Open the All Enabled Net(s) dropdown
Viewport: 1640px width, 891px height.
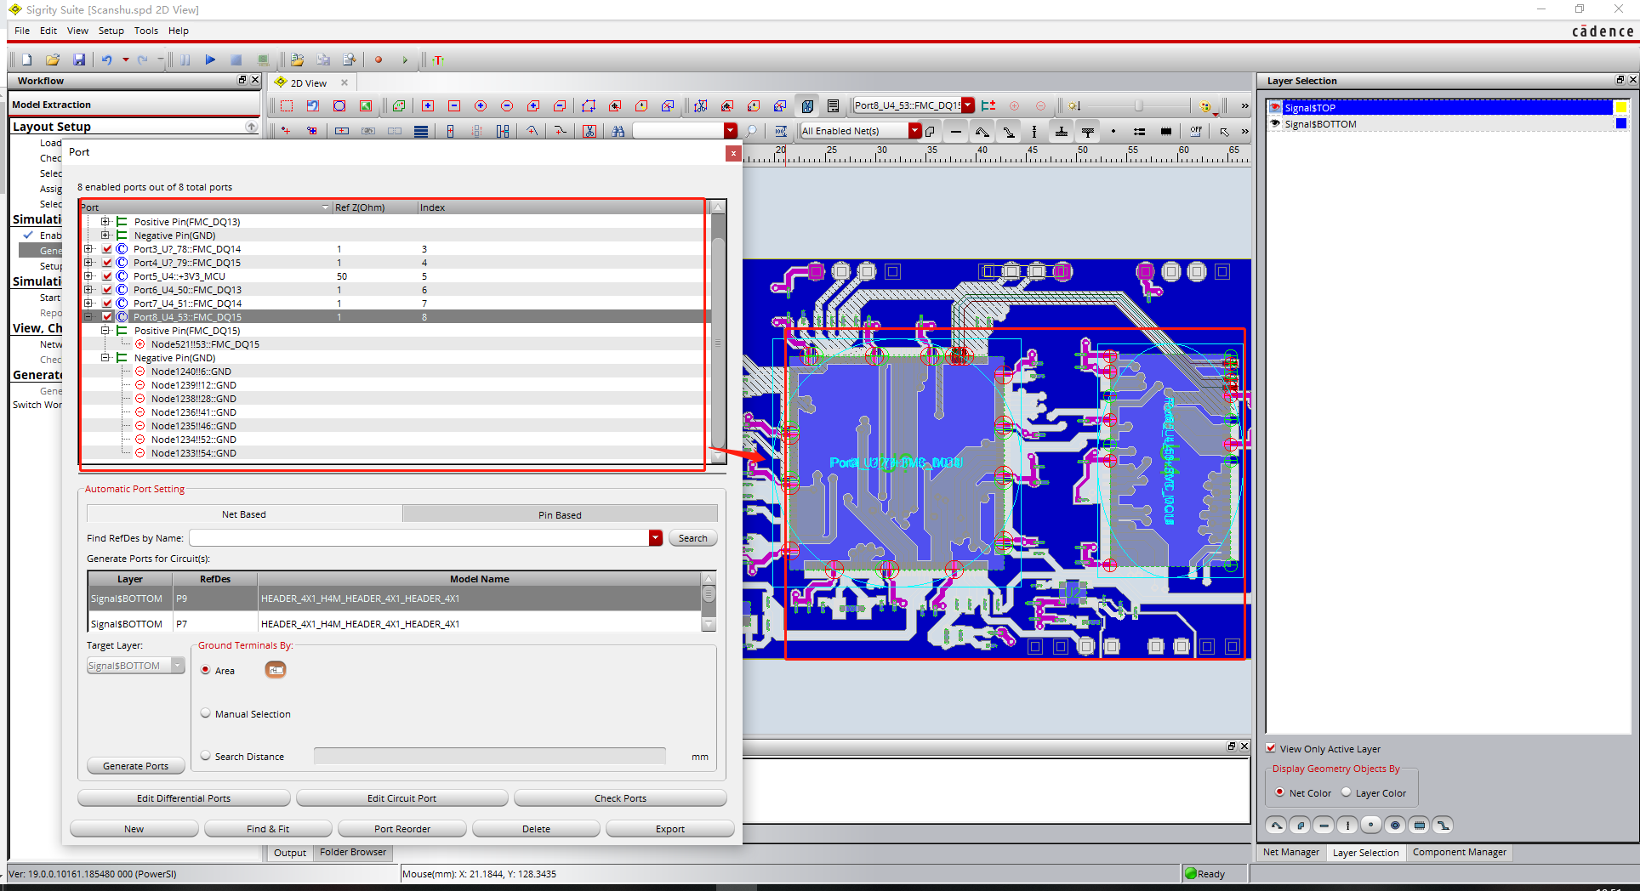point(914,130)
